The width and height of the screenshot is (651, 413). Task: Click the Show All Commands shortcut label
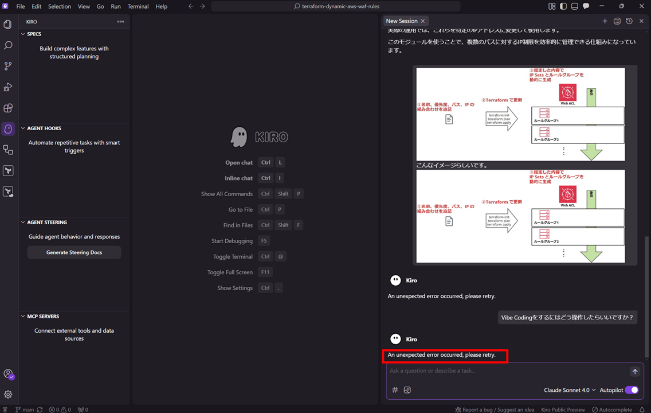click(227, 194)
